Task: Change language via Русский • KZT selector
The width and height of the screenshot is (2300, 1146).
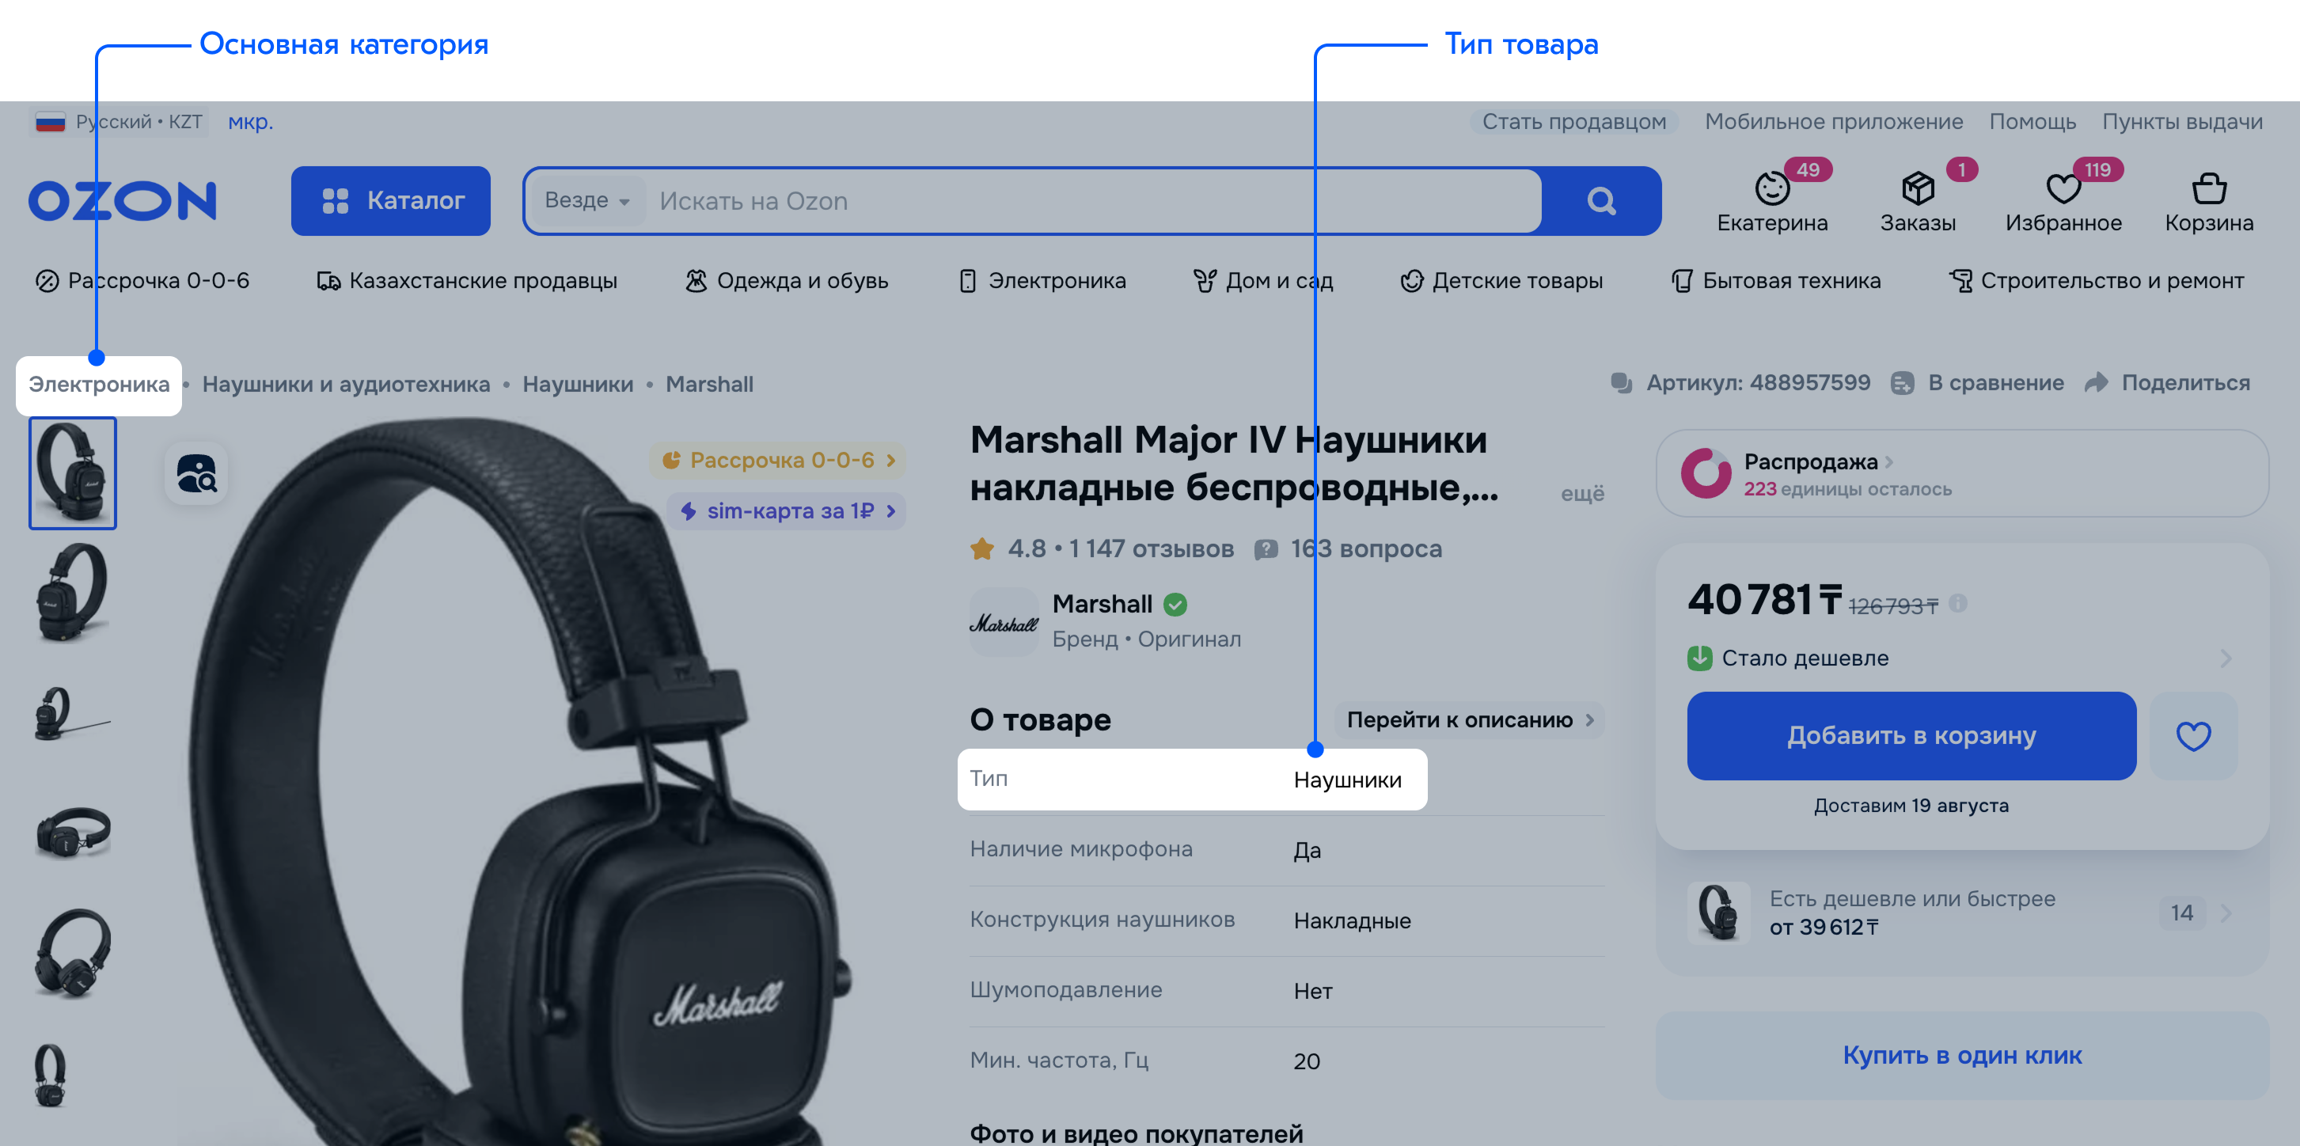Action: click(120, 121)
